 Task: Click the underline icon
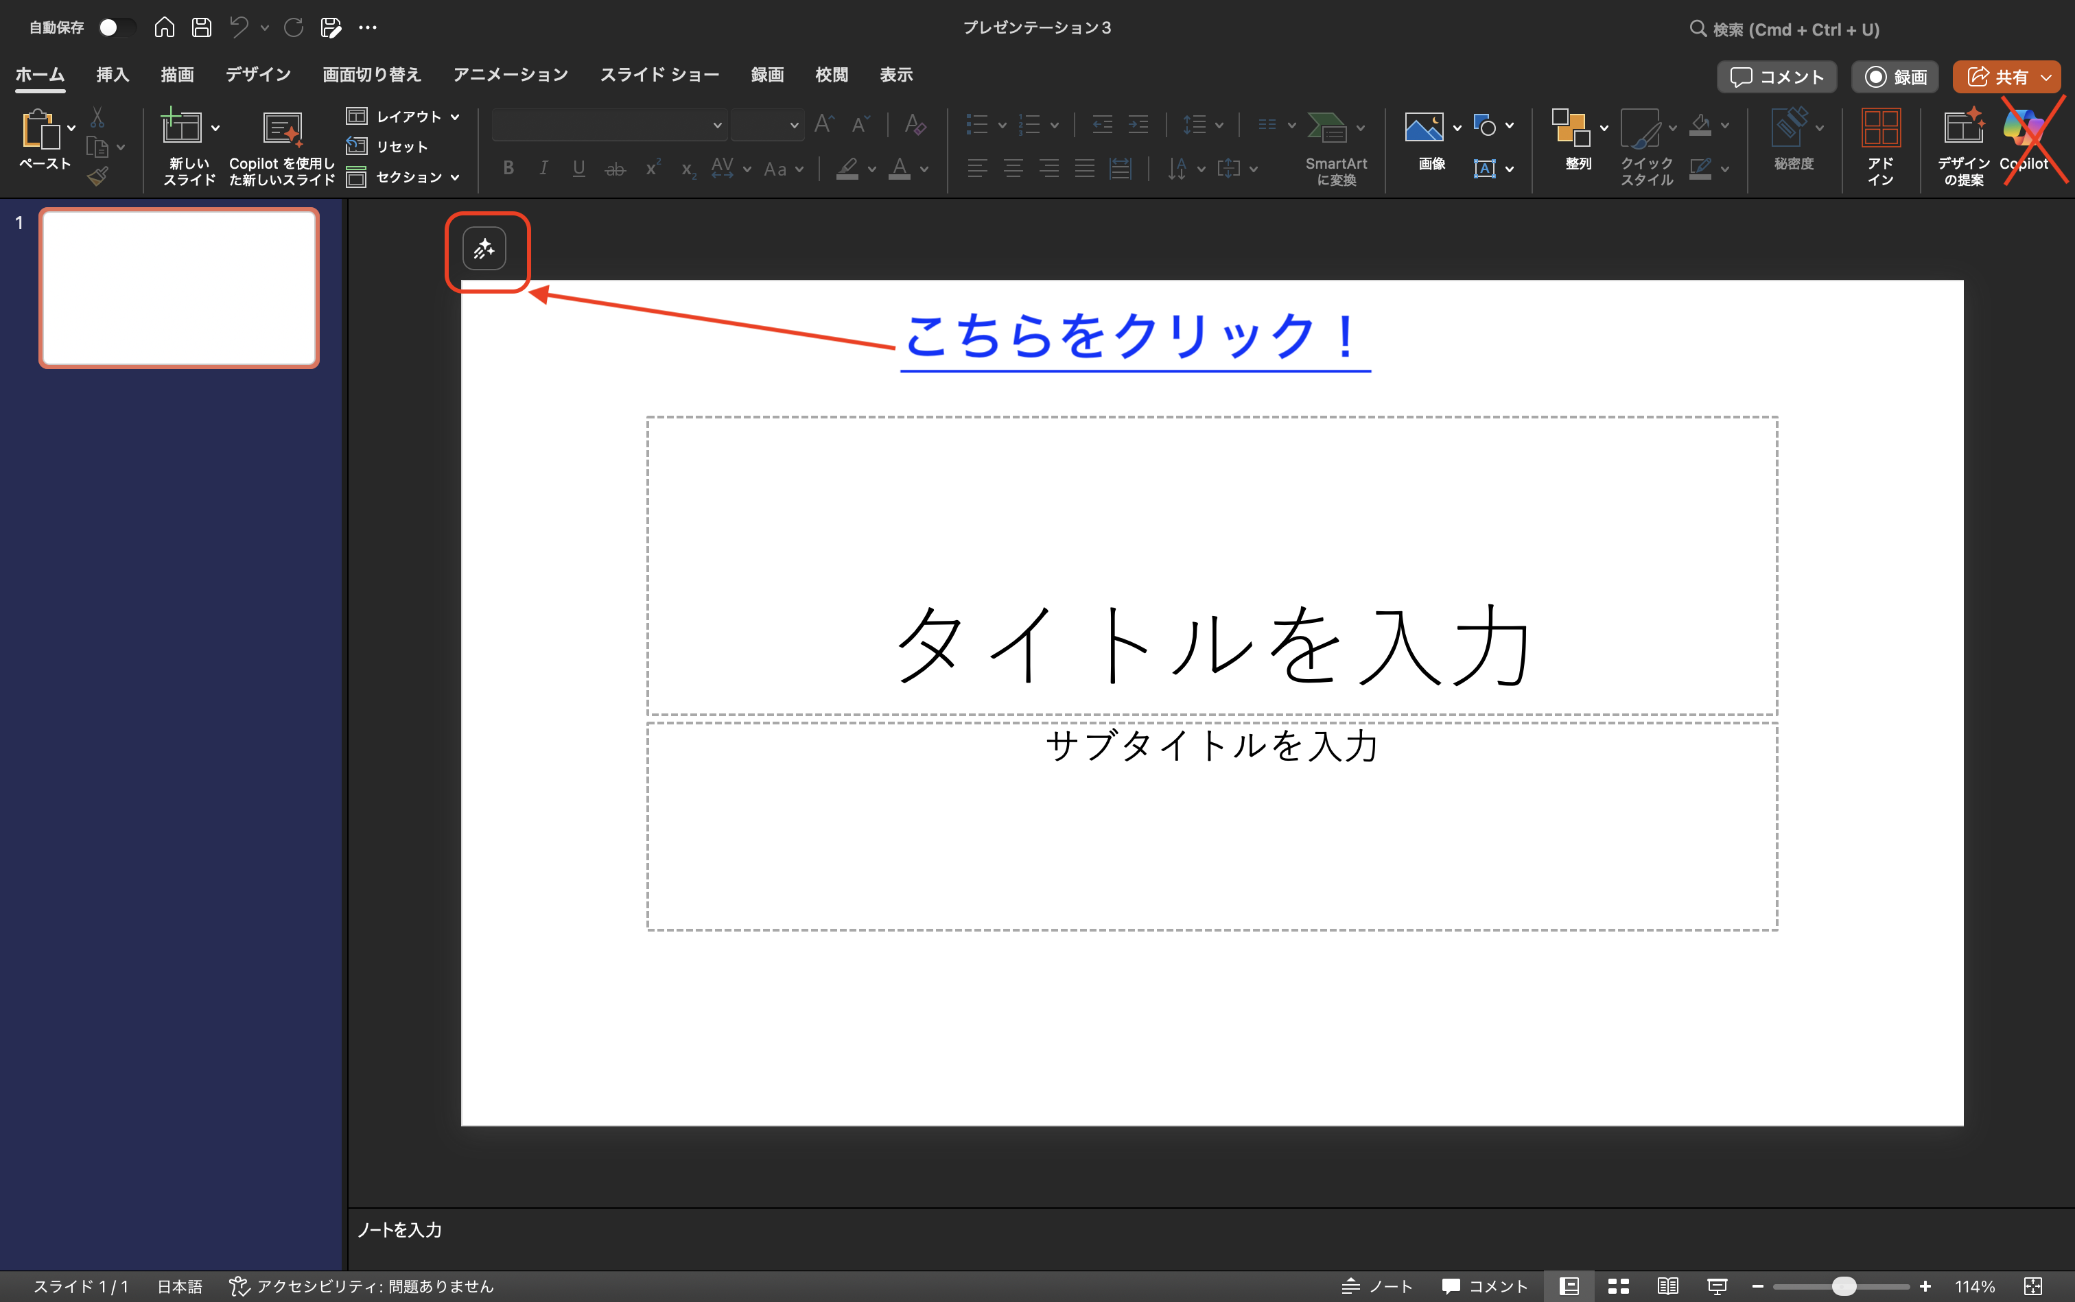[579, 168]
